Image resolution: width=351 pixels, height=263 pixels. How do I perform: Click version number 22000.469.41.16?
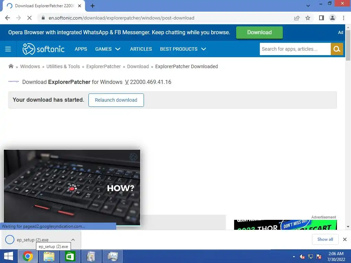[150, 82]
